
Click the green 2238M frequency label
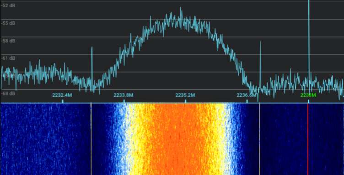tap(308, 95)
